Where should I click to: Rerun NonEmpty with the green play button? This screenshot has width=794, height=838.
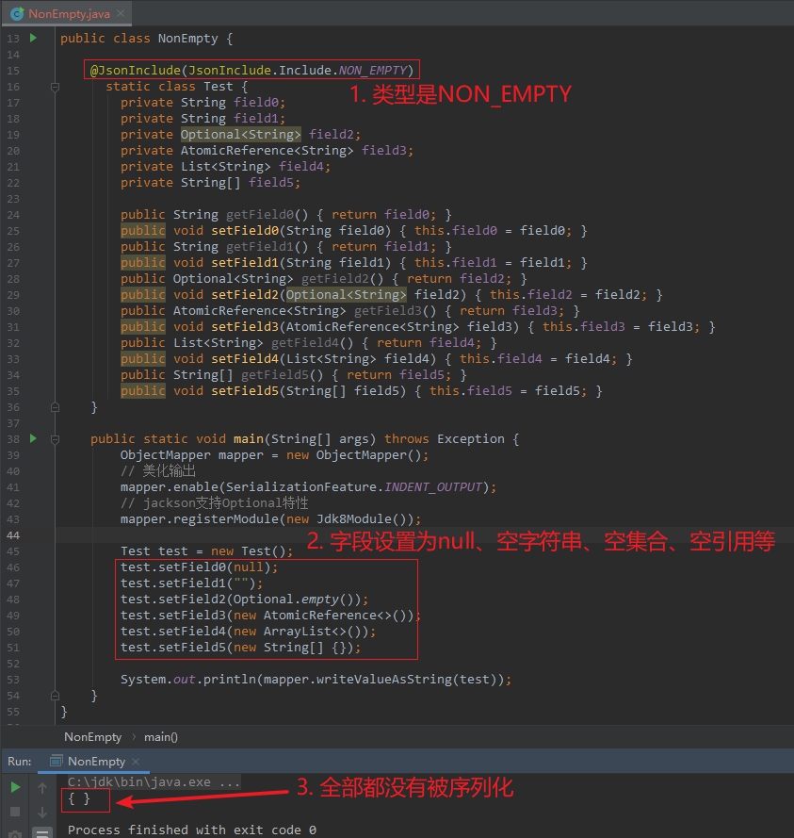click(x=15, y=787)
